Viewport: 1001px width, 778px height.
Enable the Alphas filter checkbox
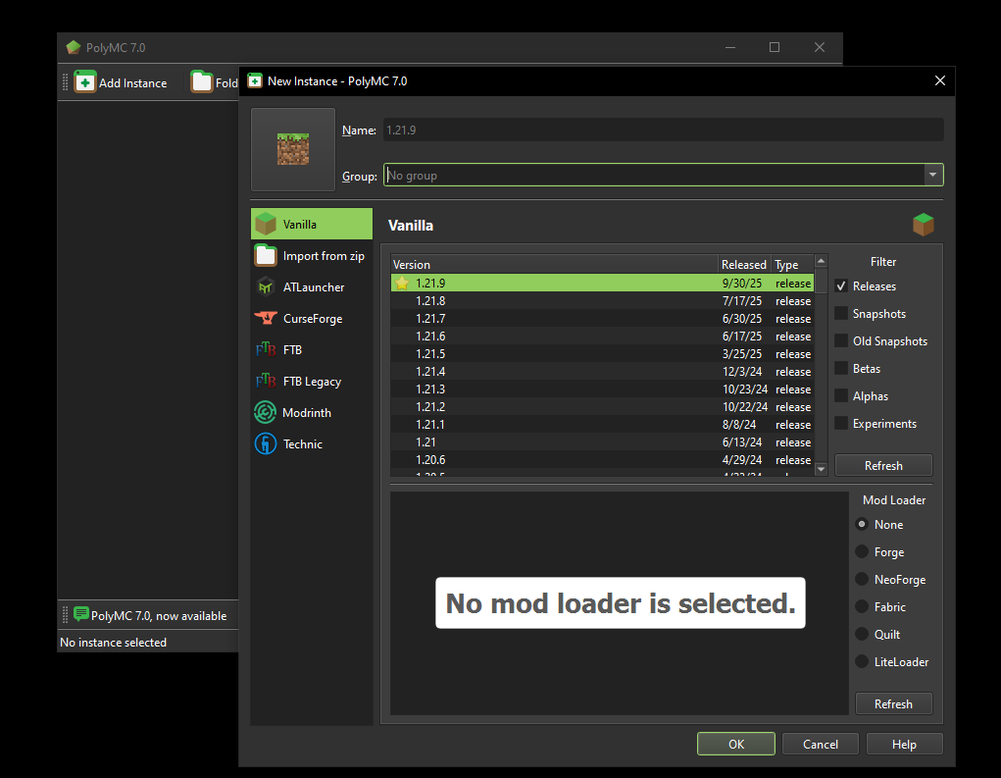(841, 396)
